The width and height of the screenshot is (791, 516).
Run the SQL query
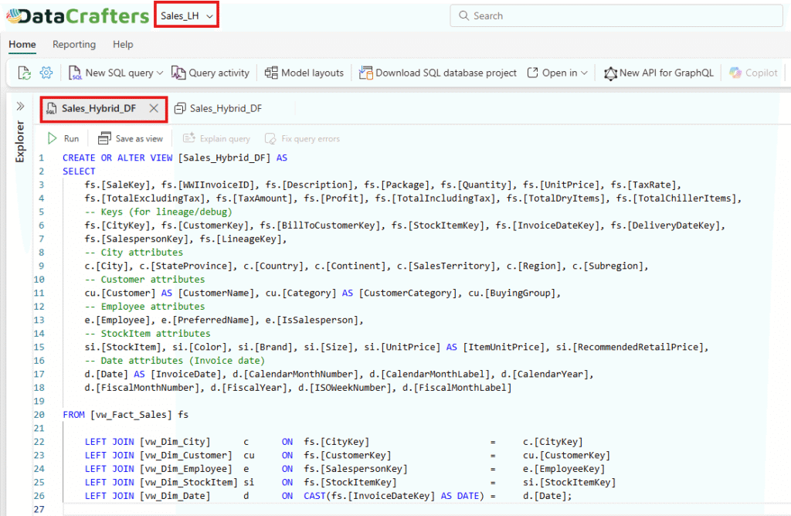(63, 138)
